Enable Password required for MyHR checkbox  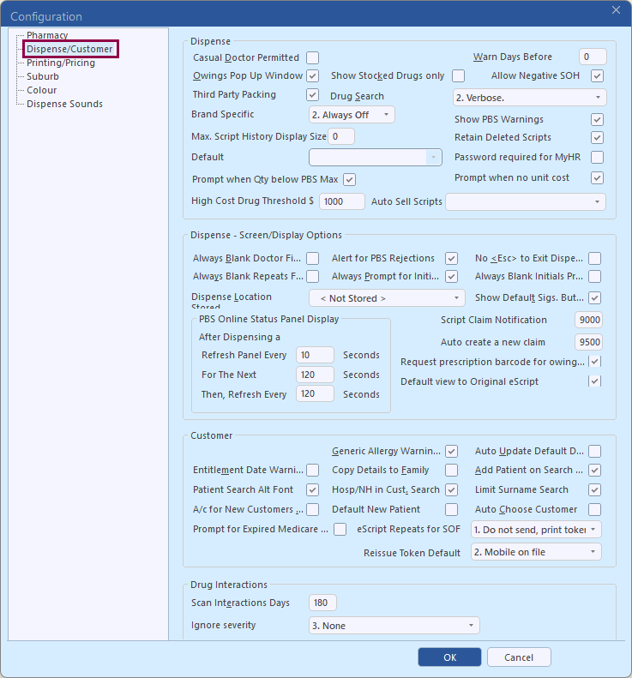pyautogui.click(x=598, y=157)
